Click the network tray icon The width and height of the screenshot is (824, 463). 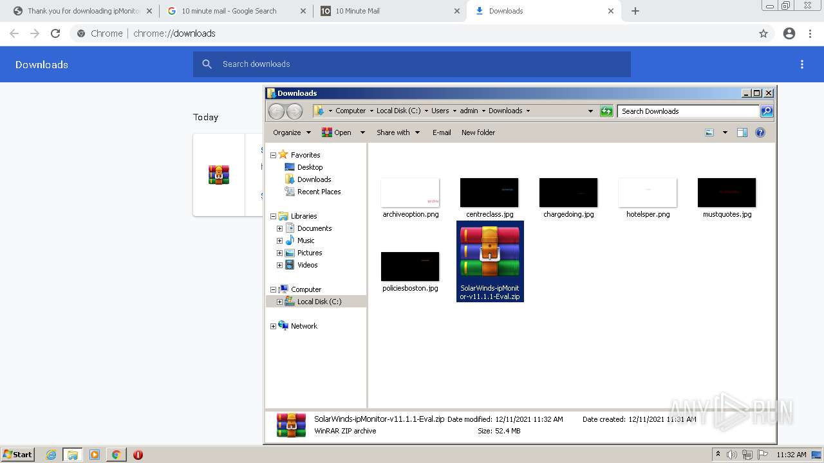point(747,455)
